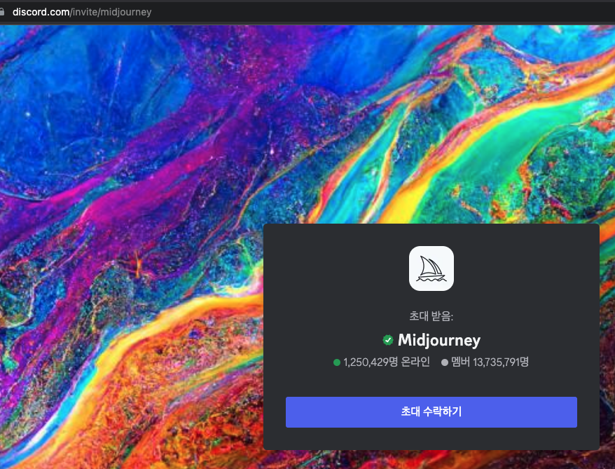Click the green online status dot
Viewport: 615px width, 469px height.
point(336,362)
